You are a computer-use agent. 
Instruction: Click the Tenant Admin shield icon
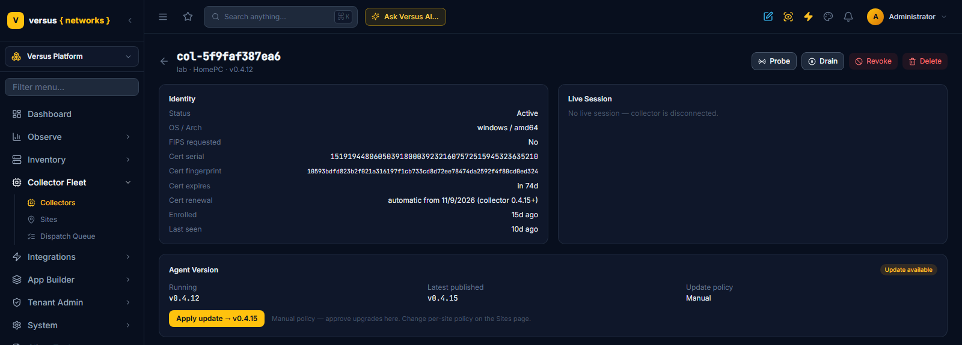point(17,302)
